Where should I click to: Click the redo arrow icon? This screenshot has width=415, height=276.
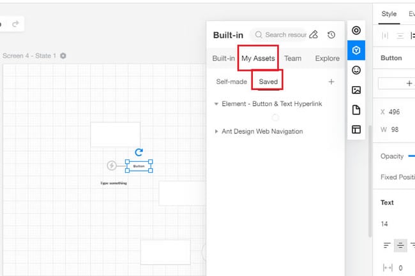coord(15,24)
